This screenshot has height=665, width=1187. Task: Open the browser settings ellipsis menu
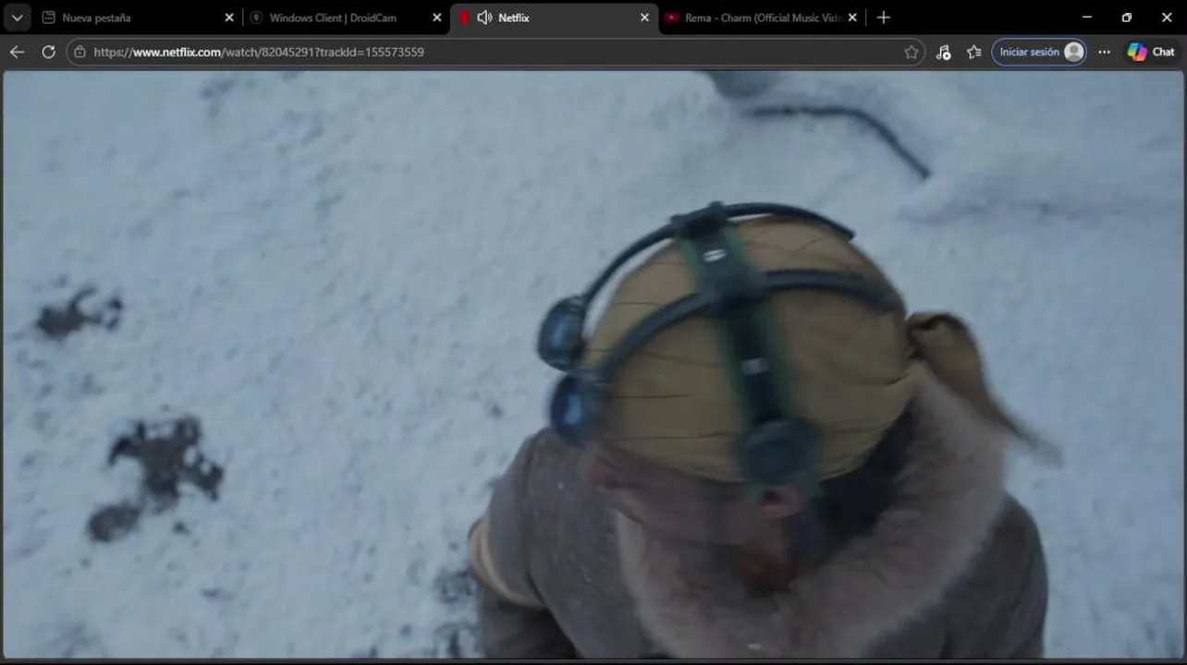click(x=1105, y=52)
